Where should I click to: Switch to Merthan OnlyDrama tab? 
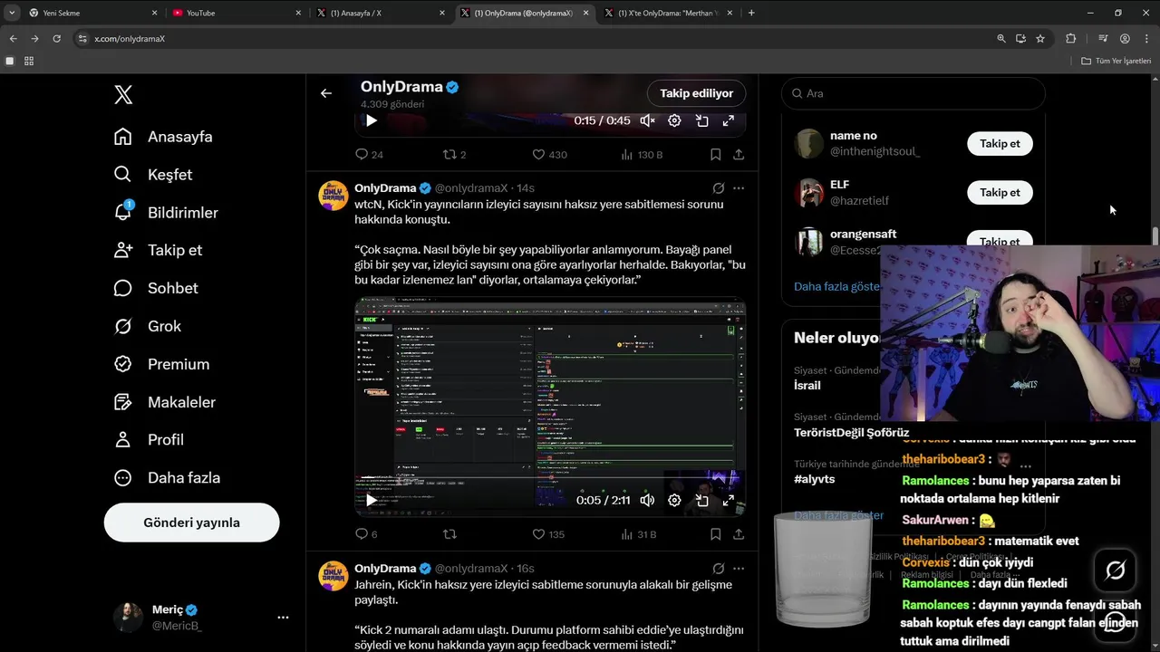click(669, 13)
